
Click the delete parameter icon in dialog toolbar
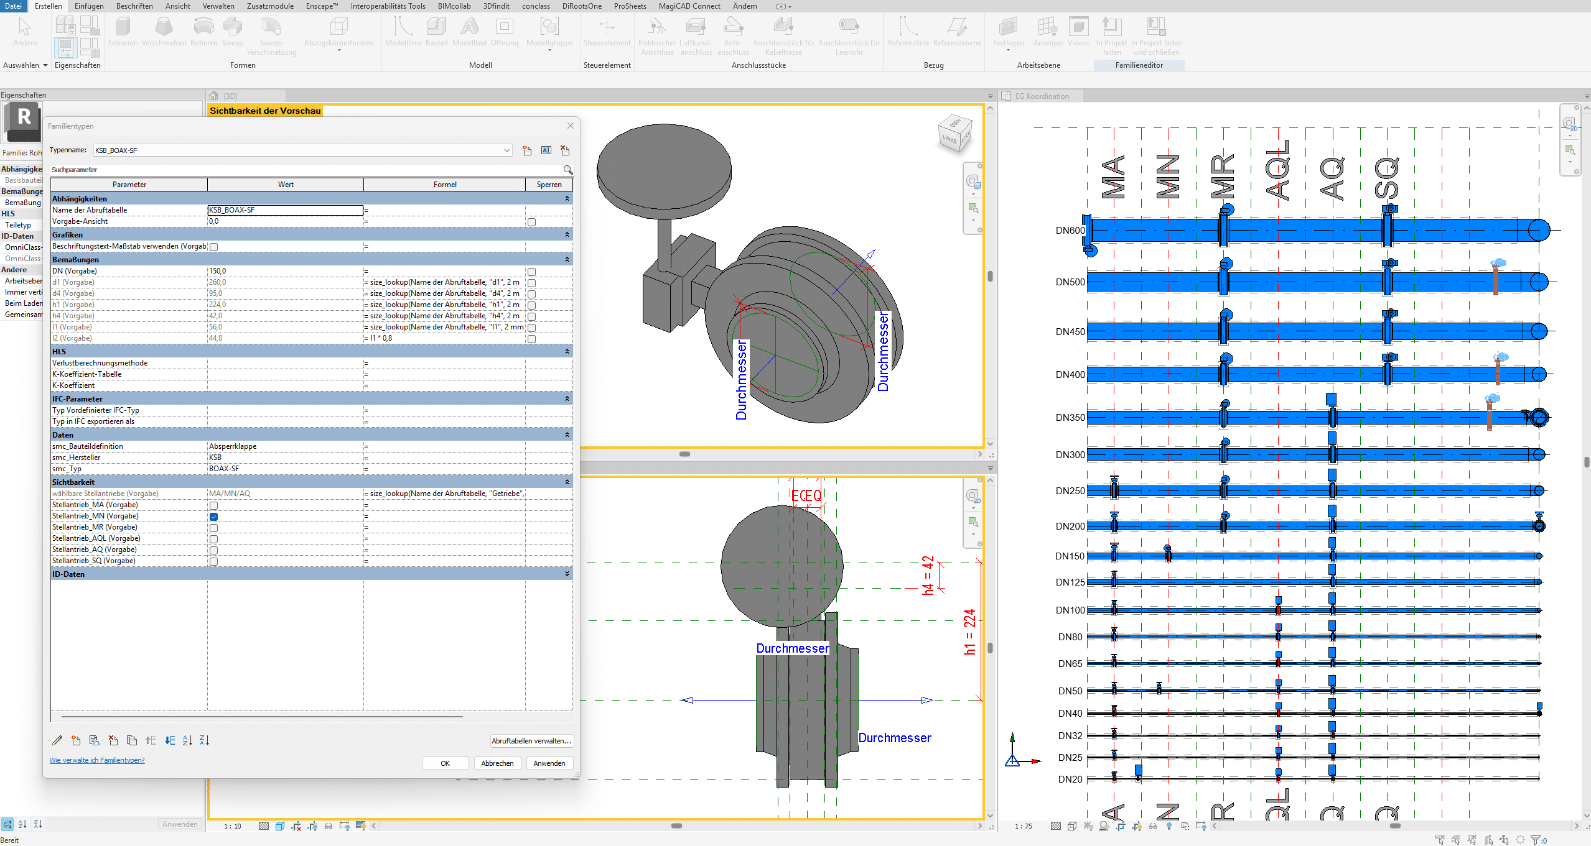pyautogui.click(x=113, y=740)
